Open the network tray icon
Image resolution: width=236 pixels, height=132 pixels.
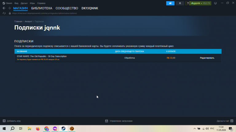[203, 129]
